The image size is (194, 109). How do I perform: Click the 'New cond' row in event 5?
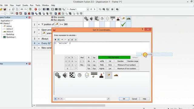[46, 48]
